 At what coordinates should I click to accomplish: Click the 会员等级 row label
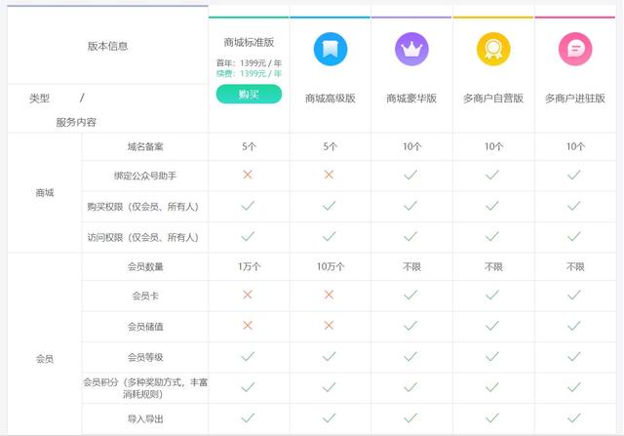point(145,358)
